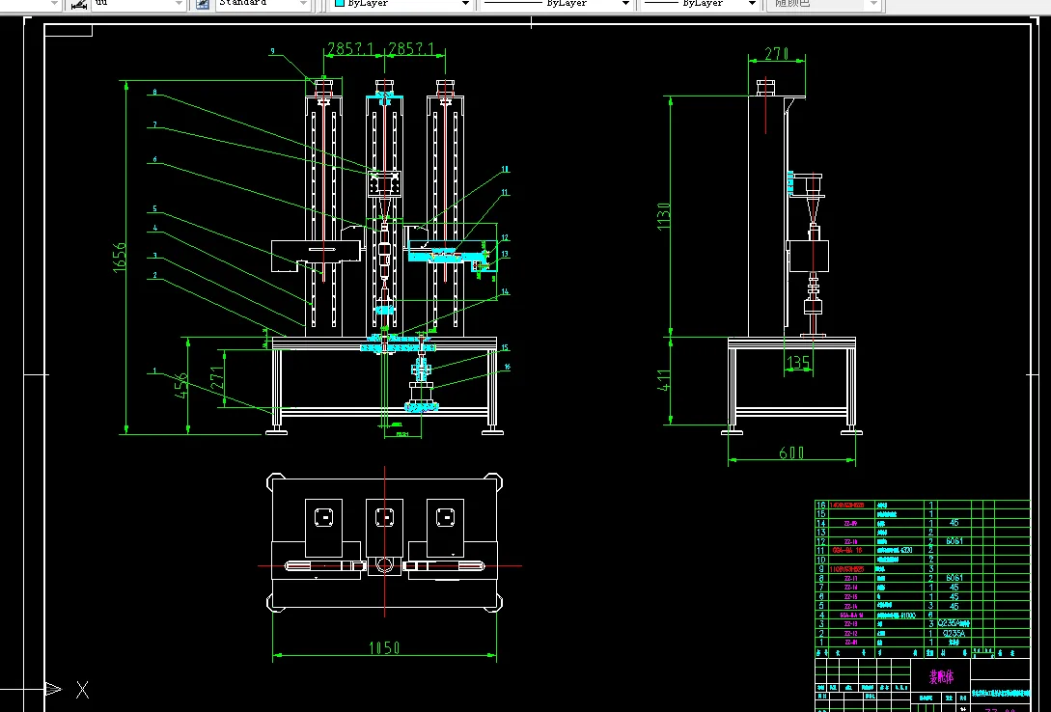Click balloon number 12 leader label
This screenshot has width=1051, height=712.
pyautogui.click(x=505, y=237)
